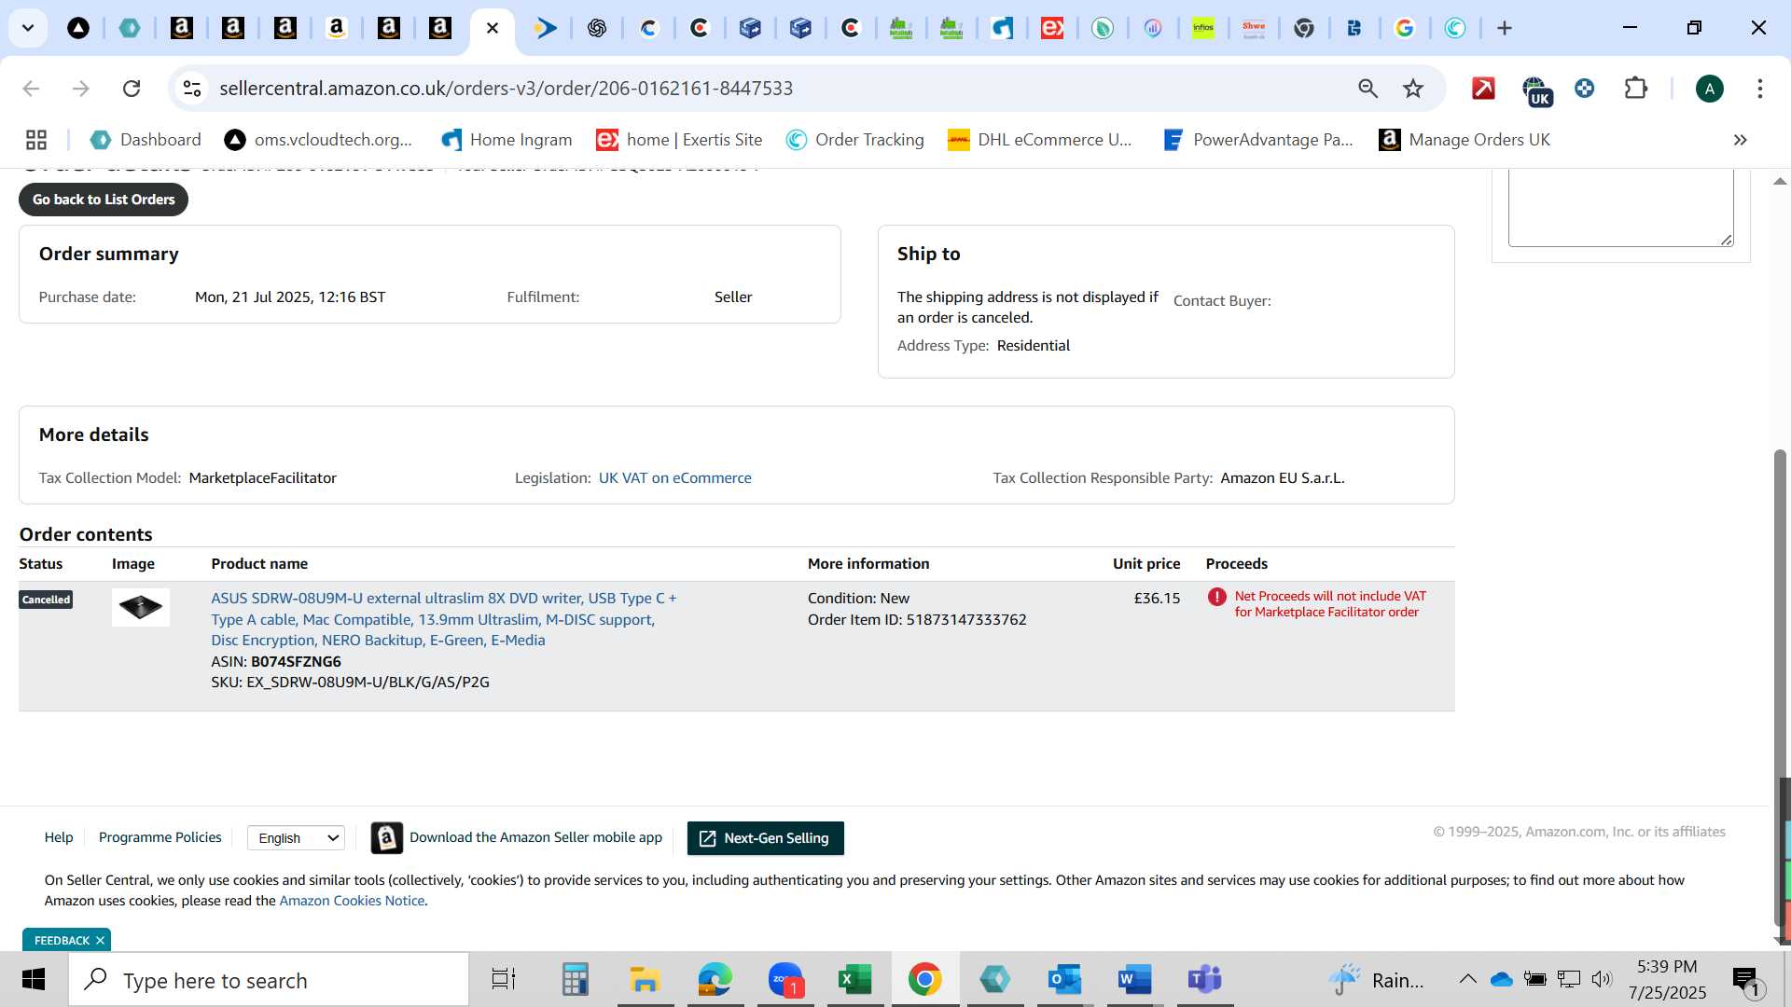The width and height of the screenshot is (1791, 1007).
Task: Open Calculator from the taskbar
Action: [575, 980]
